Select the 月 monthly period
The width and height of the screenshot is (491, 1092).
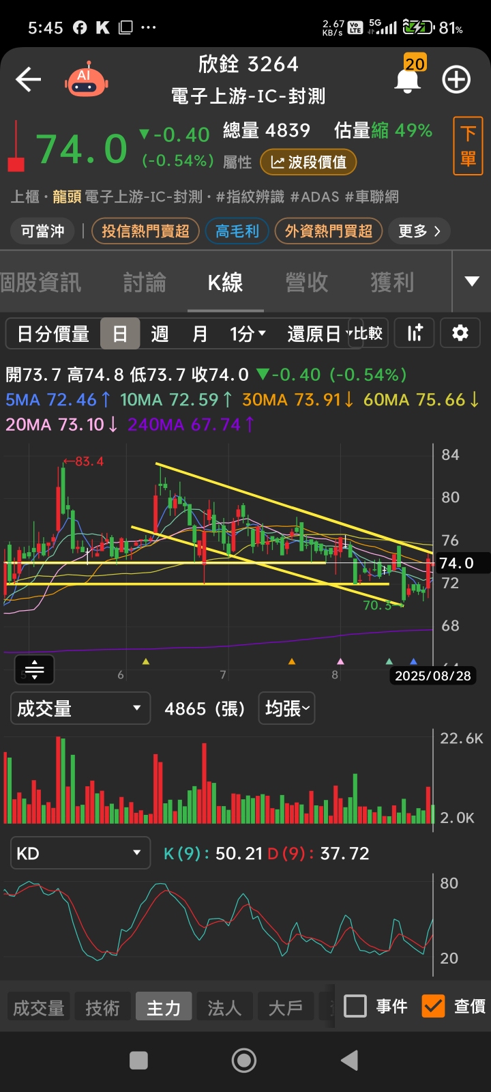click(200, 334)
